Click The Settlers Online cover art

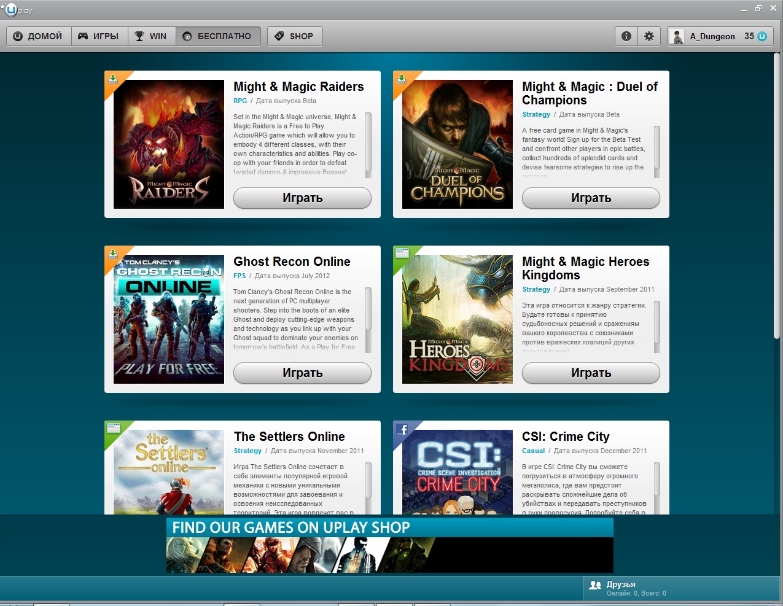click(169, 472)
